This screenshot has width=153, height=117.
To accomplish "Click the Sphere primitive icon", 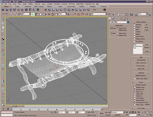I will (7, 10).
